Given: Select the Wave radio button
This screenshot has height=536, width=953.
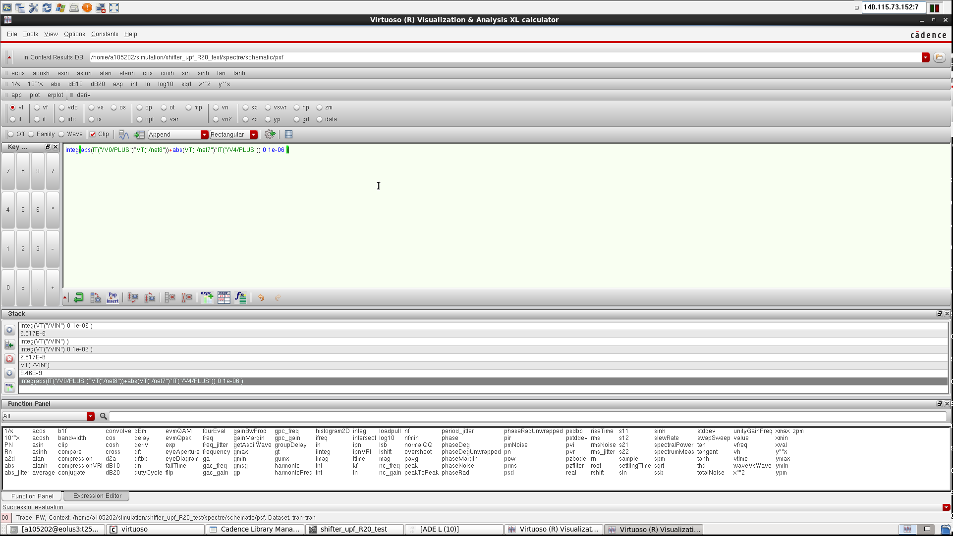Looking at the screenshot, I should click(62, 134).
